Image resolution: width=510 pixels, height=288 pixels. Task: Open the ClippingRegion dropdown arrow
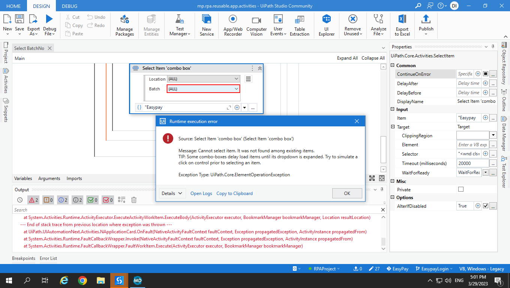(x=493, y=135)
